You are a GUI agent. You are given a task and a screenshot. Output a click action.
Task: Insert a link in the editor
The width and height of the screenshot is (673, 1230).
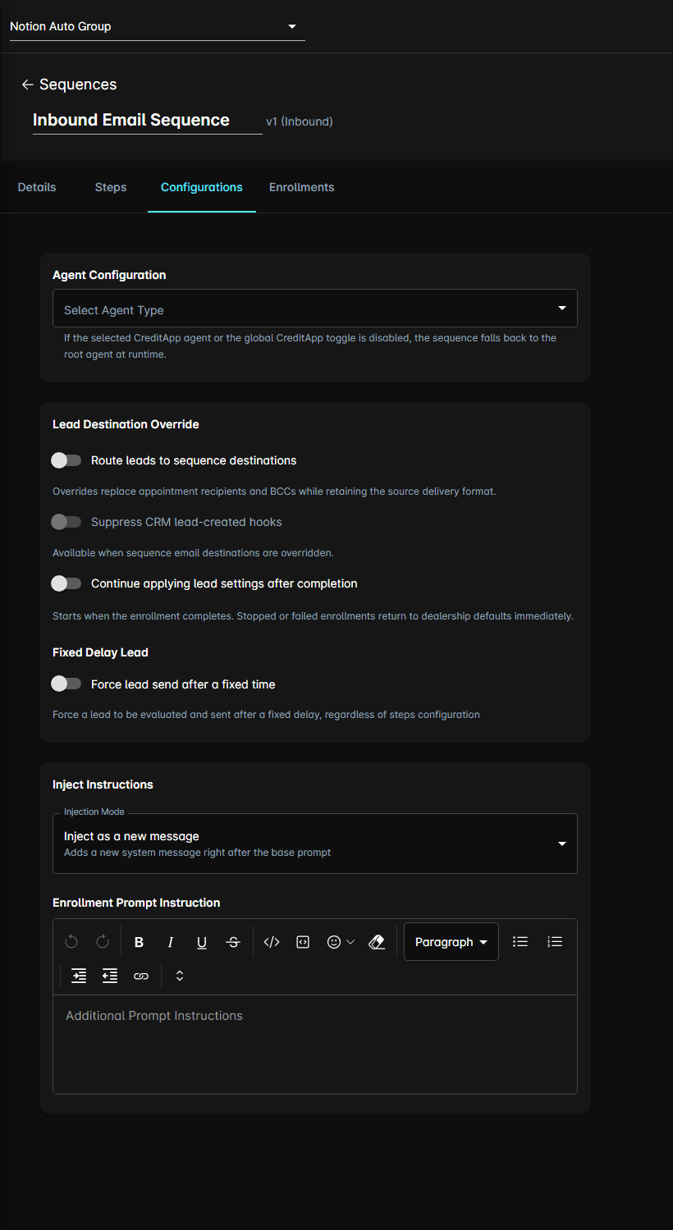click(x=141, y=976)
